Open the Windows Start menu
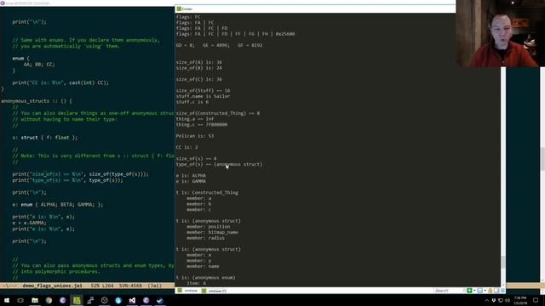 click(7, 300)
